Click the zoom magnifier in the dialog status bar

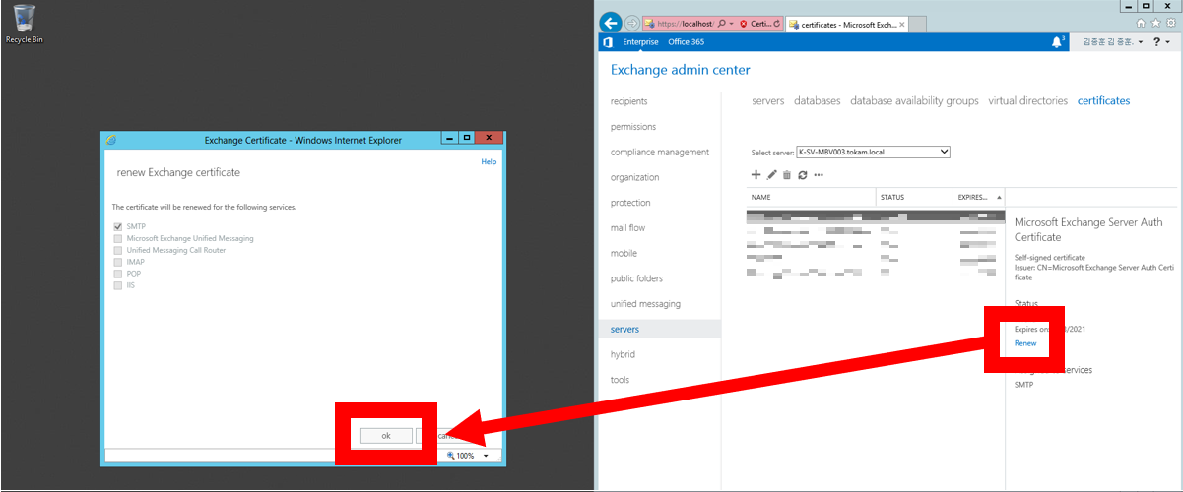pyautogui.click(x=452, y=456)
